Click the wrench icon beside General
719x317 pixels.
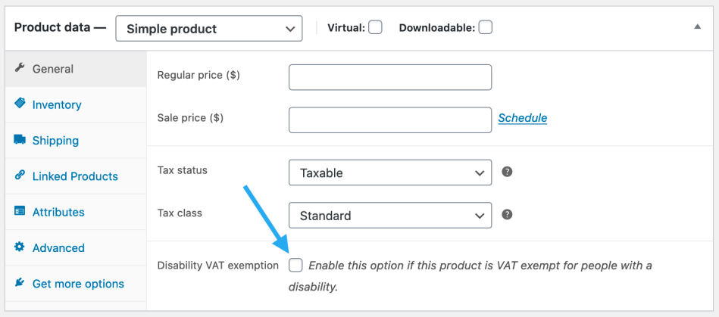click(20, 68)
